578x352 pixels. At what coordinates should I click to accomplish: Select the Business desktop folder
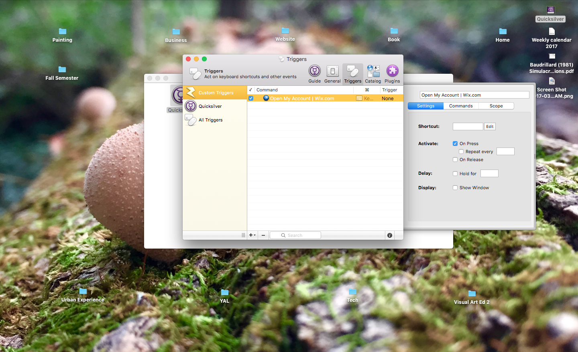176,36
